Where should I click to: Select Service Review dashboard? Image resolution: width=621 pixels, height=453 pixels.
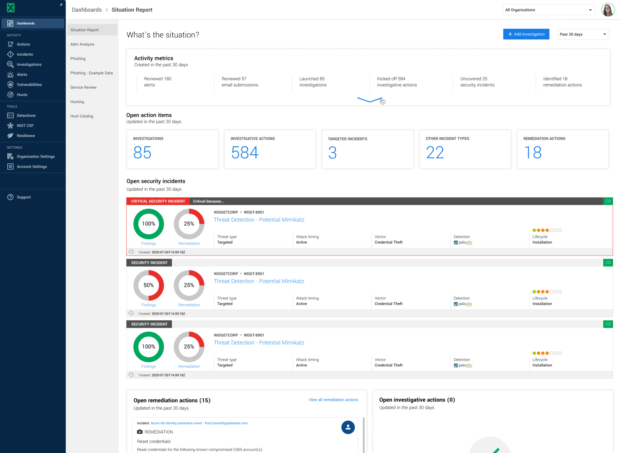point(83,87)
